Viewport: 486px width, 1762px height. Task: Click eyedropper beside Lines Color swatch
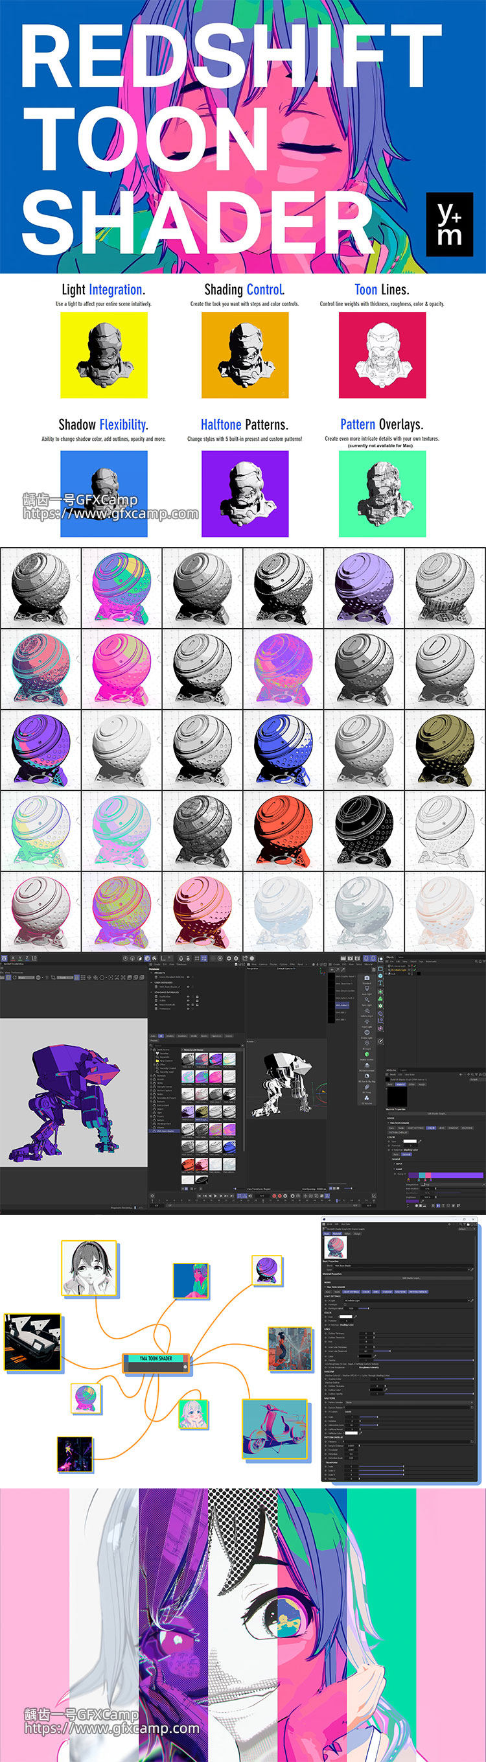[375, 1357]
